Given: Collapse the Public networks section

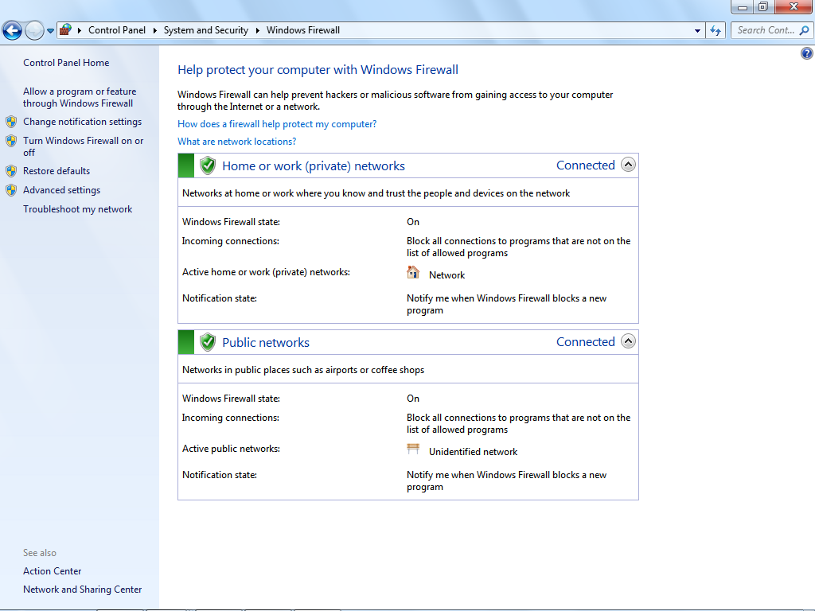Looking at the screenshot, I should (628, 342).
